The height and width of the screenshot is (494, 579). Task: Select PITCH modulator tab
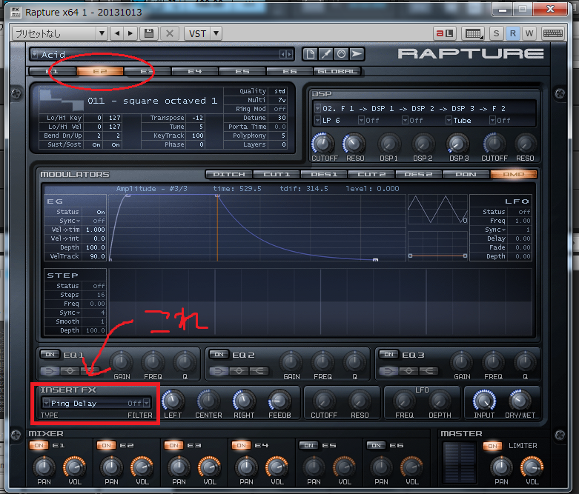(229, 174)
